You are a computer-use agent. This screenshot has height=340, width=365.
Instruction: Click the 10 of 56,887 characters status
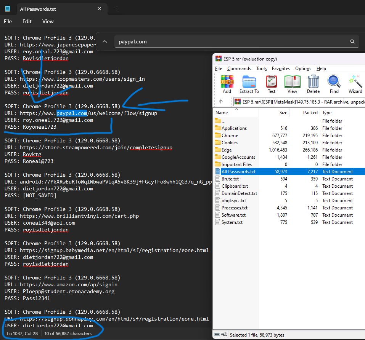(68, 334)
